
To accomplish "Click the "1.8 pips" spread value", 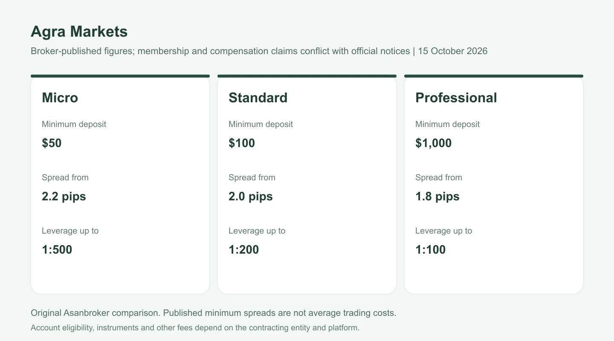I will (x=437, y=197).
